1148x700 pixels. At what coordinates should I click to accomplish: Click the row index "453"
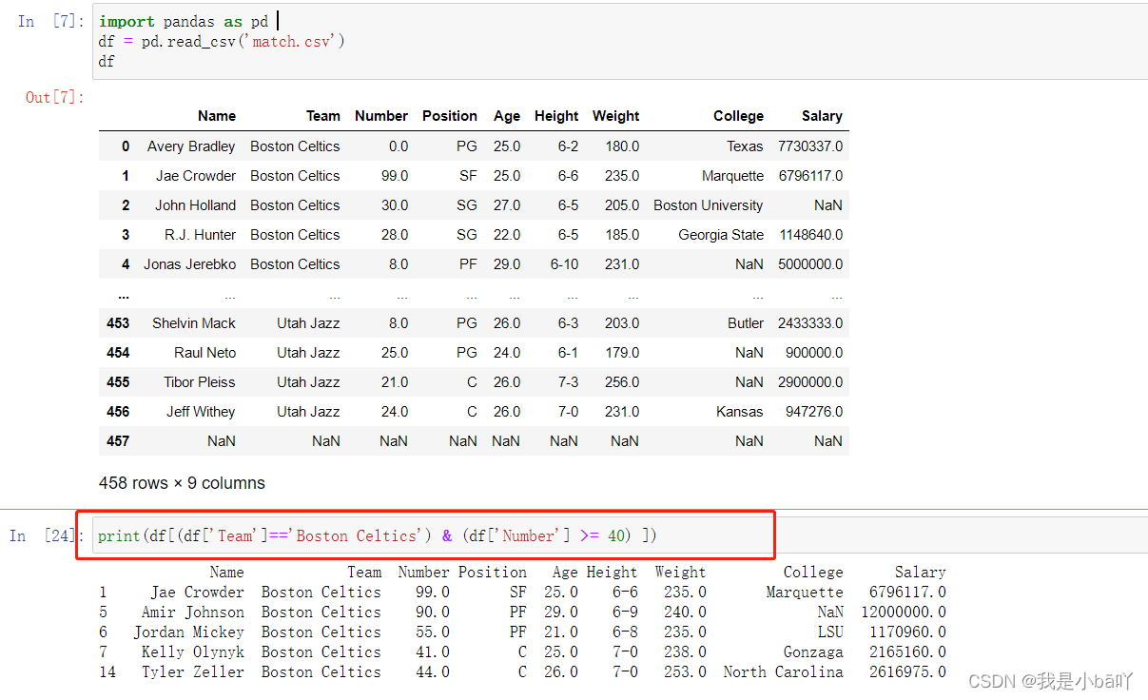pyautogui.click(x=118, y=323)
